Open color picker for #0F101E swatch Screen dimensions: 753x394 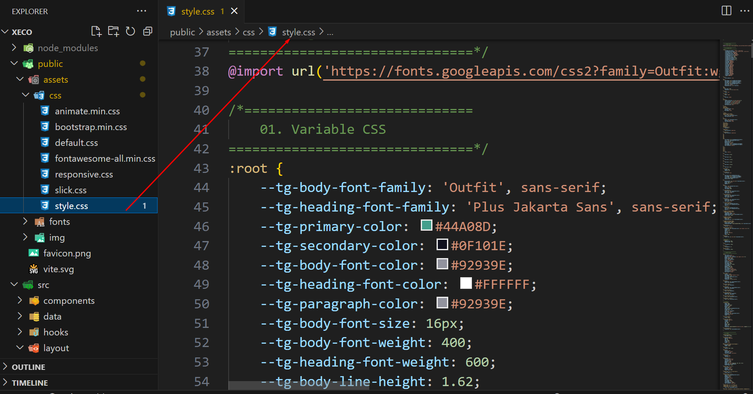(x=442, y=244)
